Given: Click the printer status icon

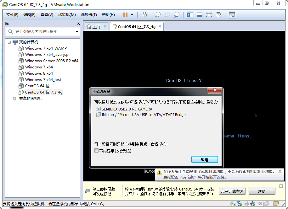Looking at the screenshot, I should tap(246, 204).
